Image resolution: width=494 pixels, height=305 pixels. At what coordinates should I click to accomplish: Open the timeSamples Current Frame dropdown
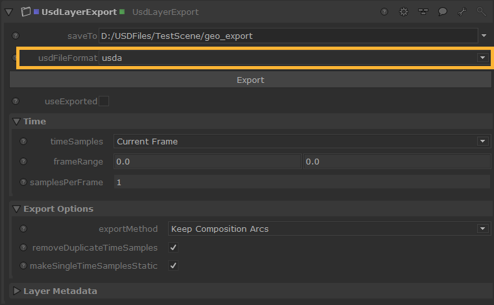click(x=302, y=141)
